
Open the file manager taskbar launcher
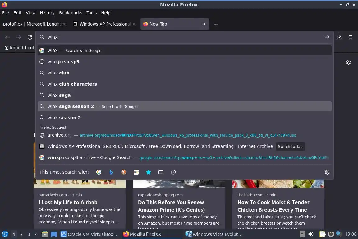tap(45, 234)
